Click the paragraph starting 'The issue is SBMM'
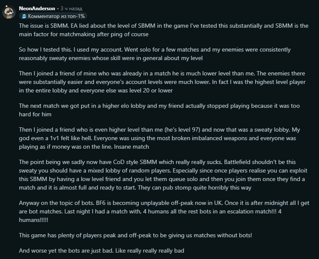Screen dimensions: 319x259 click(x=164, y=30)
